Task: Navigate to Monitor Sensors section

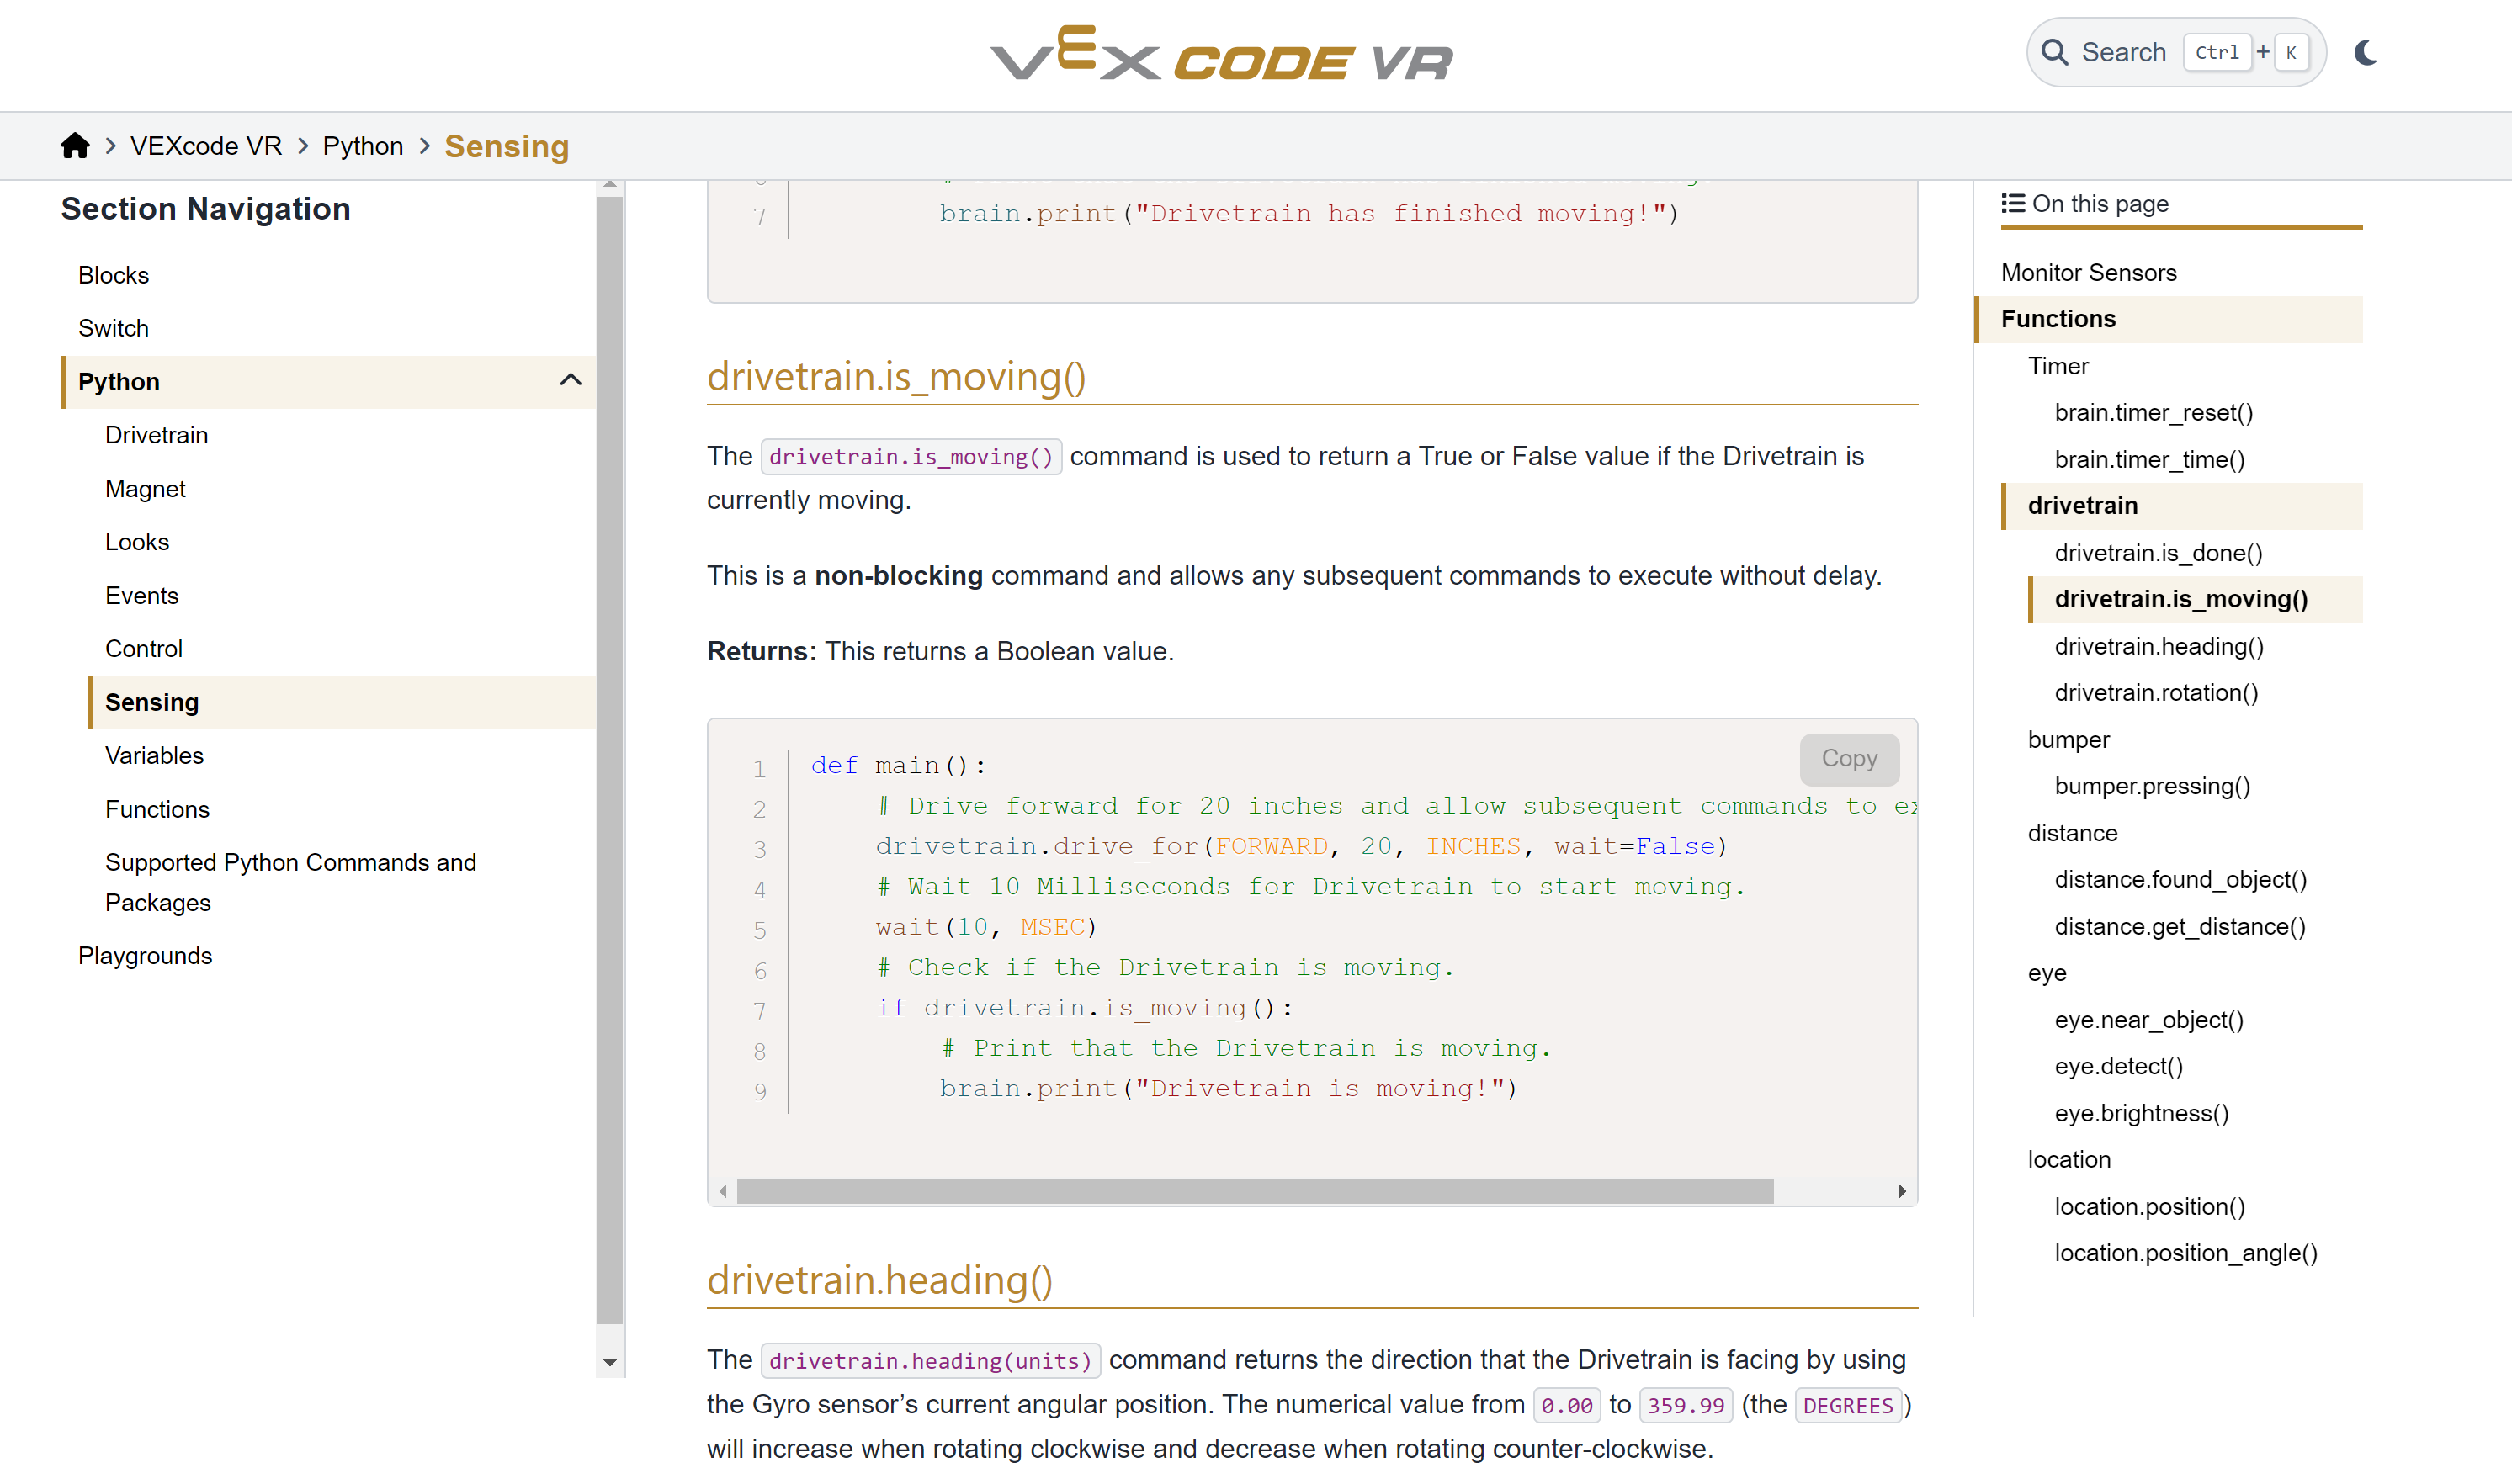Action: (2088, 272)
